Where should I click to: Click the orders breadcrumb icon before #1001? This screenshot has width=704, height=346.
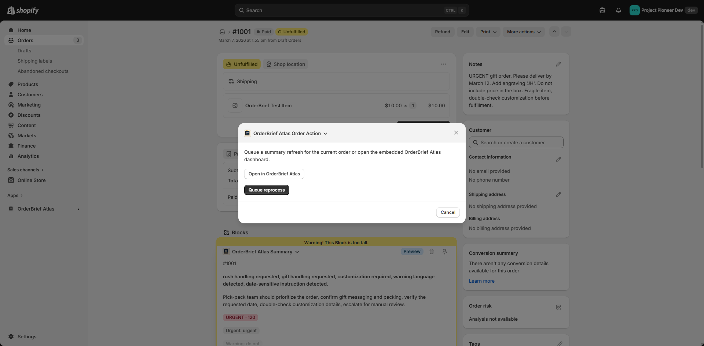click(x=222, y=32)
